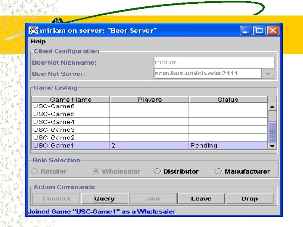Minimize the Beer Server window

tap(246, 31)
